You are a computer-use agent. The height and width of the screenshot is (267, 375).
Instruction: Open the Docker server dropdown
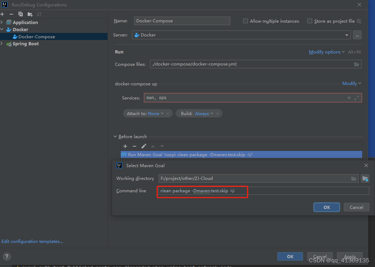click(347, 35)
